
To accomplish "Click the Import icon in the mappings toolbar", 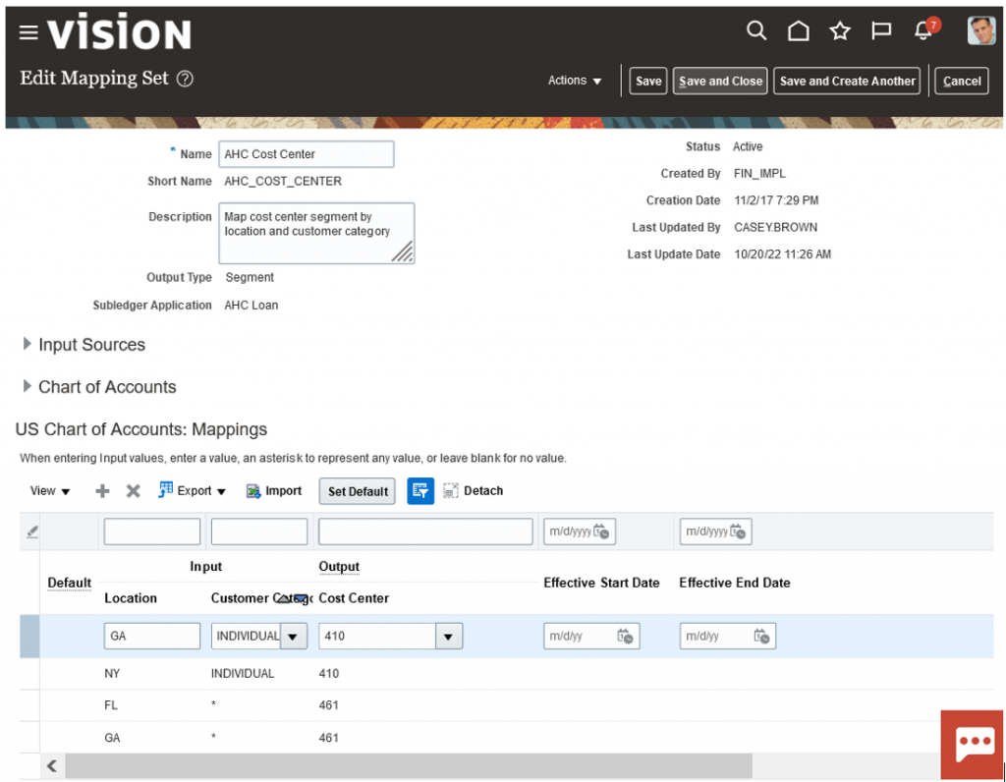I will (253, 490).
